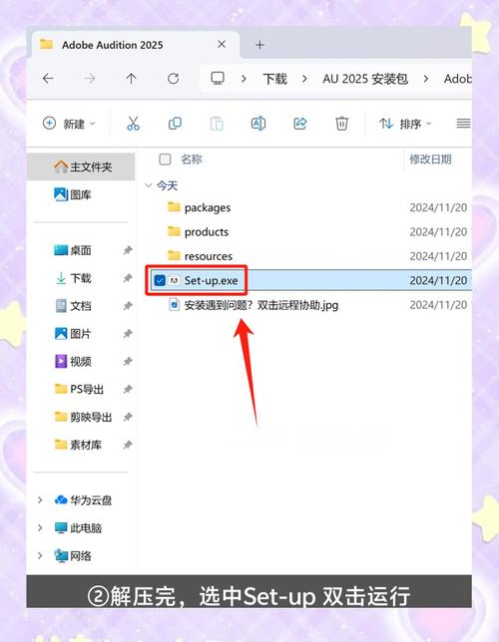Screen dimensions: 499x642
Task: Select 华为云盘 in the sidebar
Action: point(83,500)
